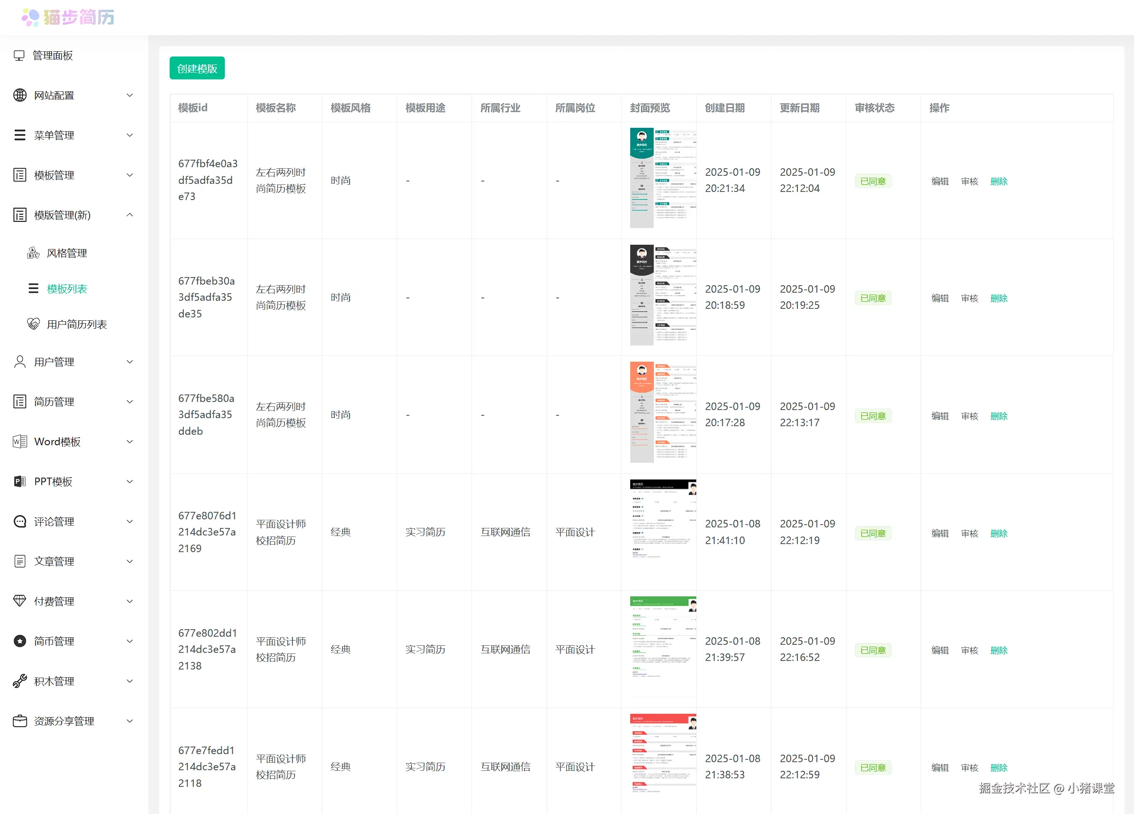Viewport: 1134px width, 814px height.
Task: Open the green teal resume cover thumbnail
Action: pyautogui.click(x=663, y=178)
